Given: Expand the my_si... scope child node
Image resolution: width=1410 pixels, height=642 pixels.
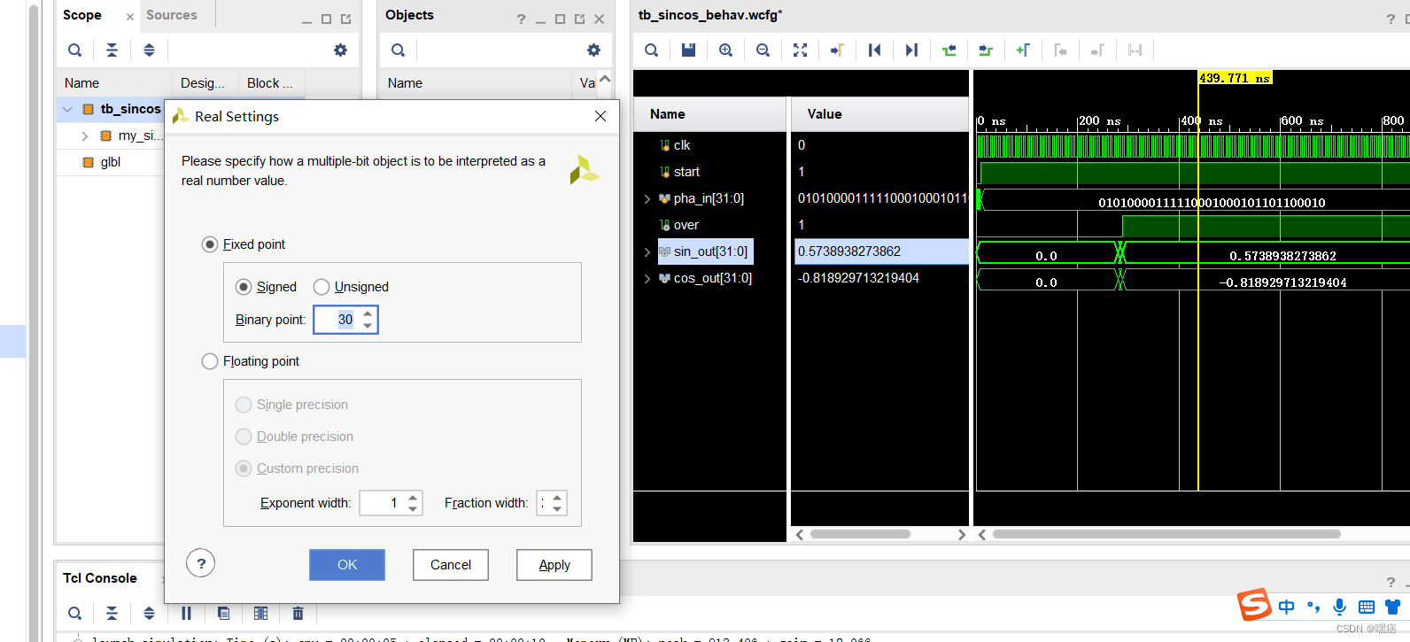Looking at the screenshot, I should (85, 136).
